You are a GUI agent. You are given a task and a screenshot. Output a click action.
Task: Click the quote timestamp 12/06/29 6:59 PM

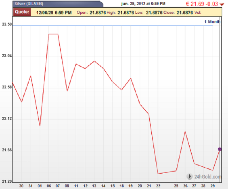[54, 13]
